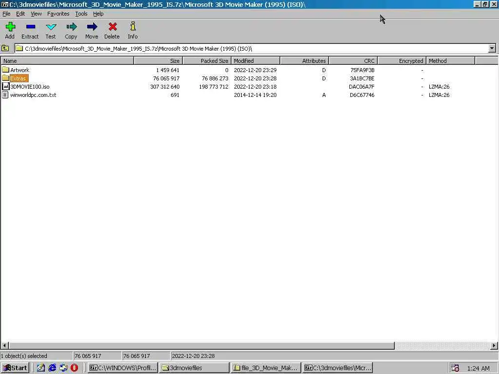Open the View menu
Screen dimensions: 499x374
click(x=36, y=14)
